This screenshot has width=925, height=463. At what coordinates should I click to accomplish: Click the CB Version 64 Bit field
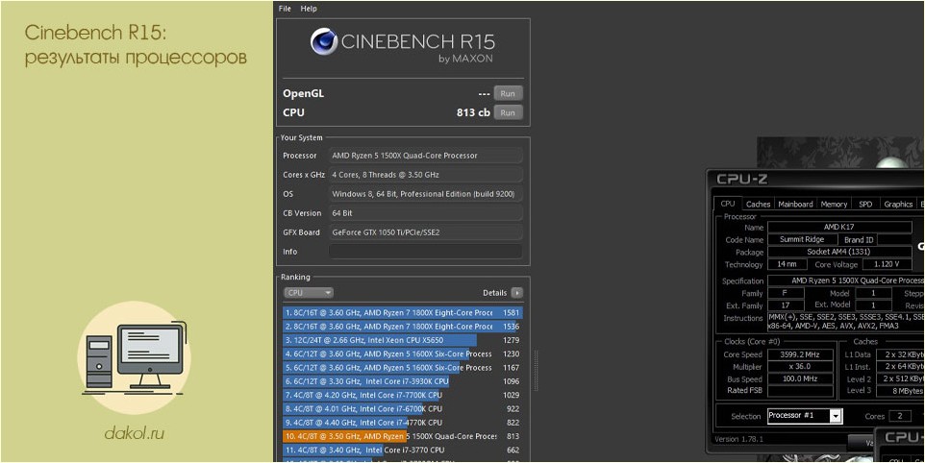pos(425,213)
